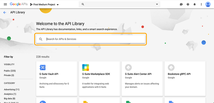Click the '228 results' count text

click(x=43, y=57)
